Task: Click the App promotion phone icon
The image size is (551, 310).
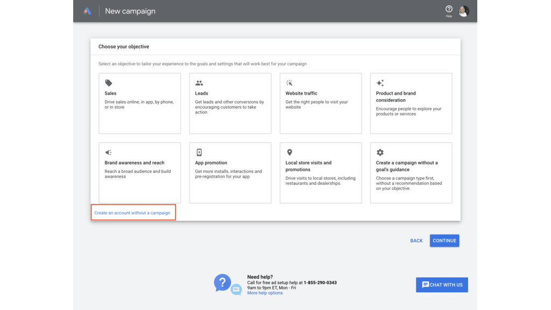Action: [199, 152]
